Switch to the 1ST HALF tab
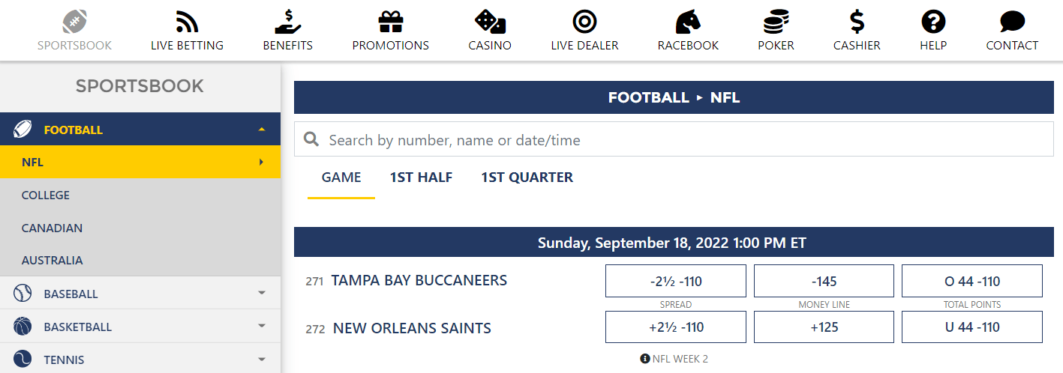Screen dimensions: 1063x373 click(x=421, y=178)
